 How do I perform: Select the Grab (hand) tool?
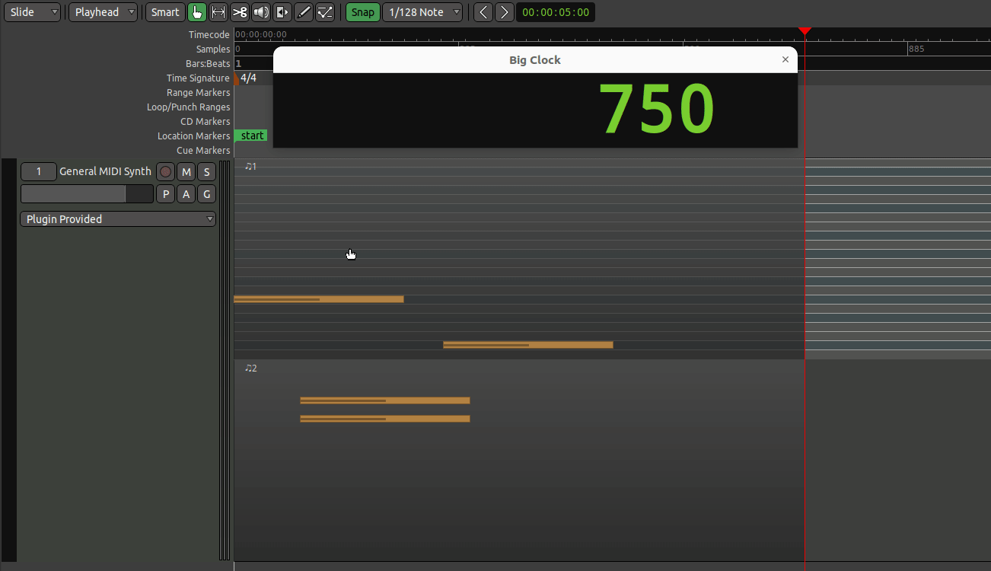pos(197,12)
